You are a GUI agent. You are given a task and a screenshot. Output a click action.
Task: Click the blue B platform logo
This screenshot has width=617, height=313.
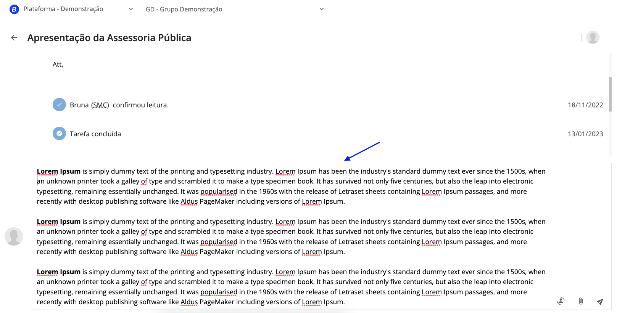[x=14, y=9]
